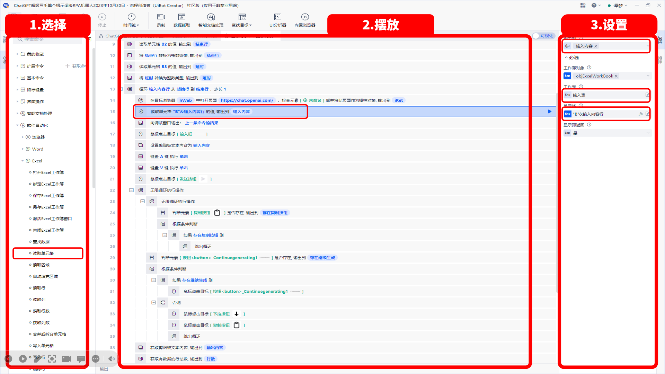Screen dimensions: 665x374
Task: Click the 获取命令 link beside 扩展命令
Action: click(x=75, y=66)
